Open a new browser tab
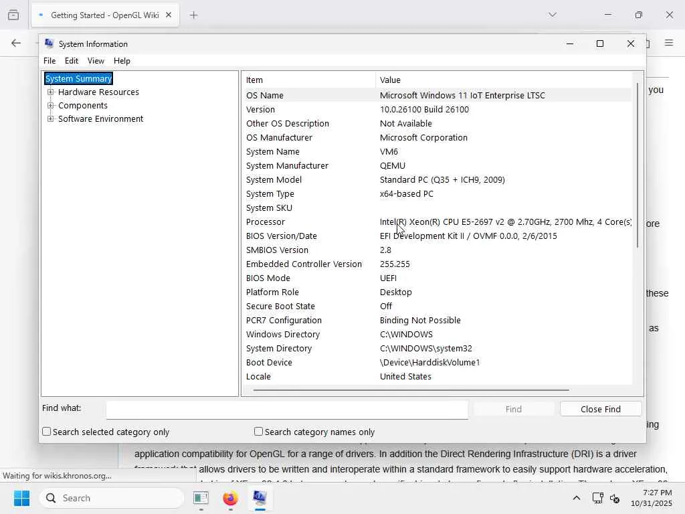The width and height of the screenshot is (685, 514). click(193, 15)
